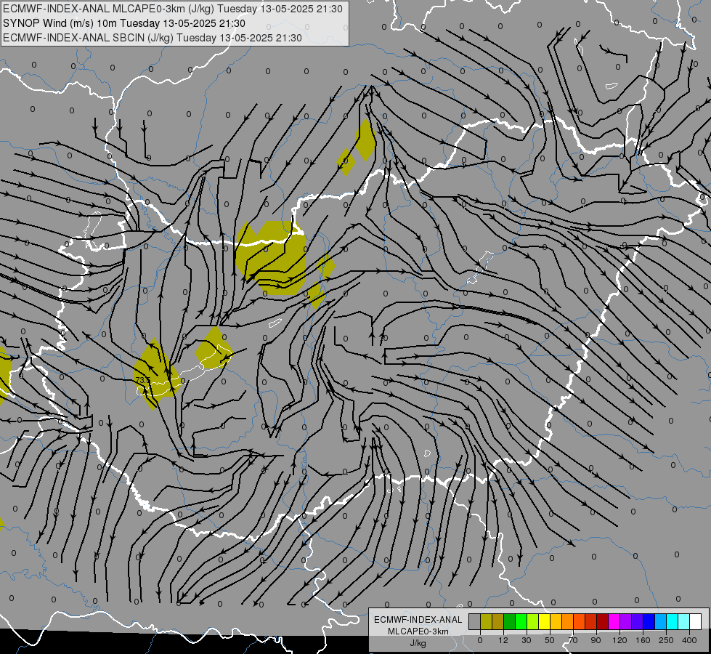Click the legend title ECMWF-INDEX-ANAL in the colorbar box
The width and height of the screenshot is (711, 654).
click(x=418, y=620)
